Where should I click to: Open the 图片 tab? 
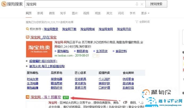coord(75,13)
